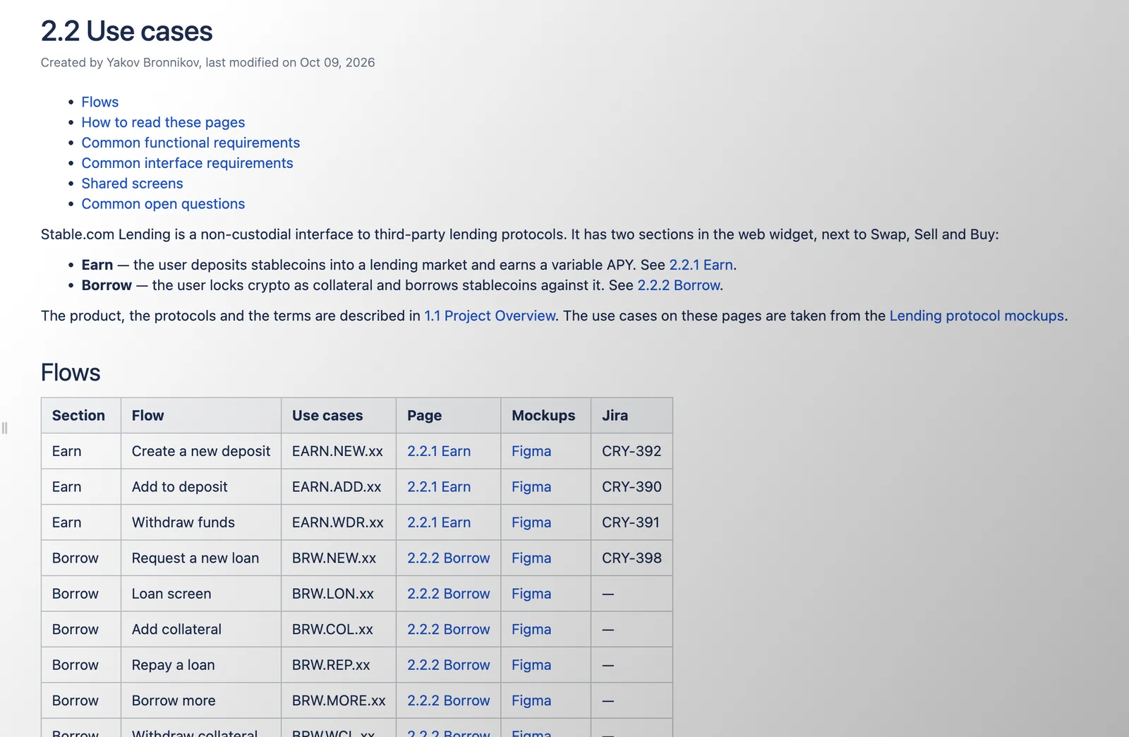
Task: Open Common open questions link
Action: [x=163, y=204]
